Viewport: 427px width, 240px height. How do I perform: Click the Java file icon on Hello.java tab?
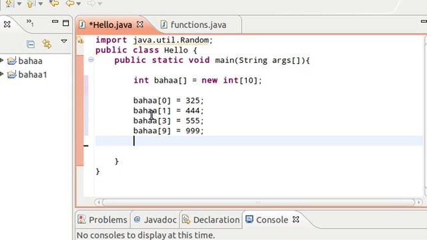point(82,25)
